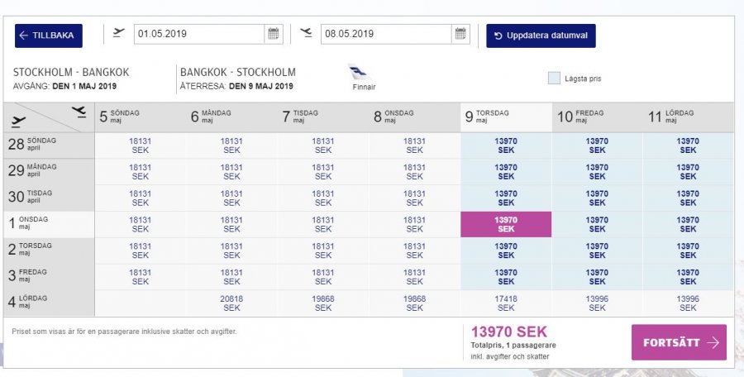
Task: Select the 4 Lördag maj departure row
Action: coord(48,303)
